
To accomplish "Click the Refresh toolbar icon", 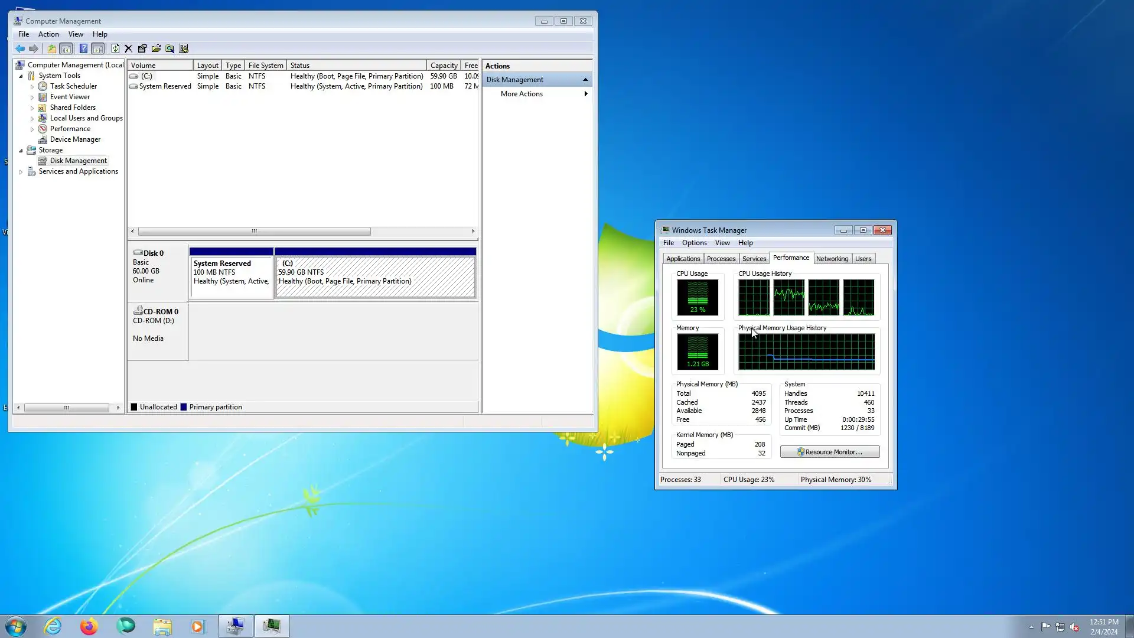I will pyautogui.click(x=115, y=49).
